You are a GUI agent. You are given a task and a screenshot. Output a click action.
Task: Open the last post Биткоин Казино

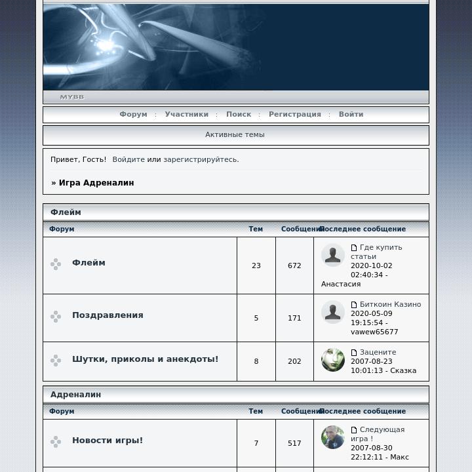click(x=391, y=304)
